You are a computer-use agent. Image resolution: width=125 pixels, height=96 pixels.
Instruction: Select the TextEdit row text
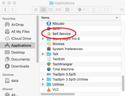click(x=58, y=59)
